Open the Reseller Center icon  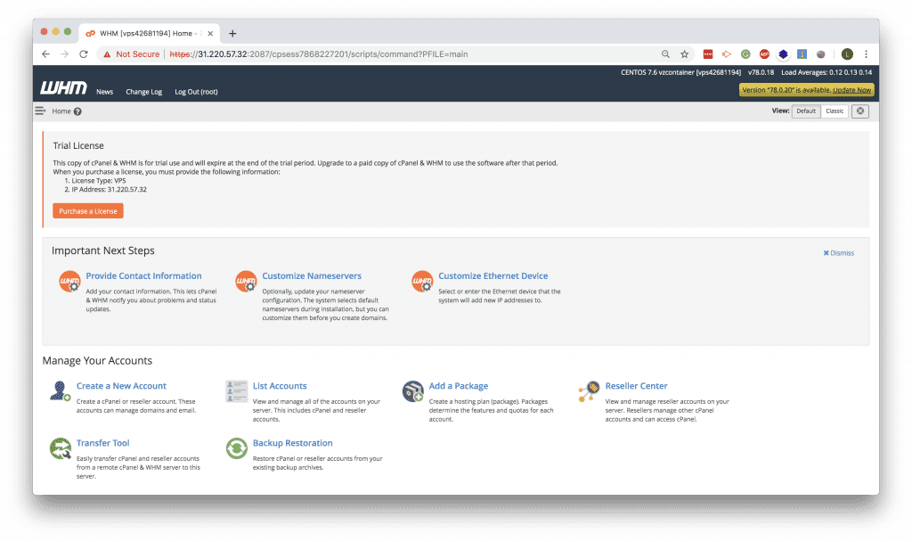tap(590, 391)
